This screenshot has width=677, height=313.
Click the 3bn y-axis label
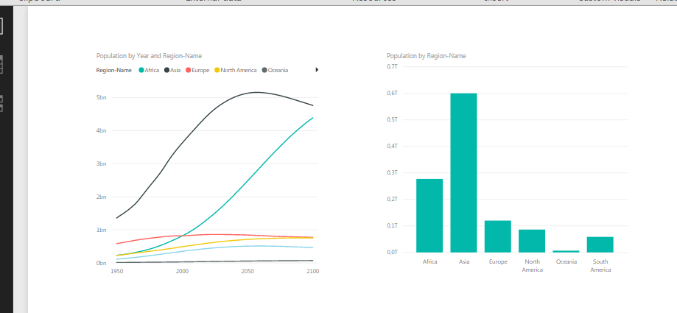(101, 163)
